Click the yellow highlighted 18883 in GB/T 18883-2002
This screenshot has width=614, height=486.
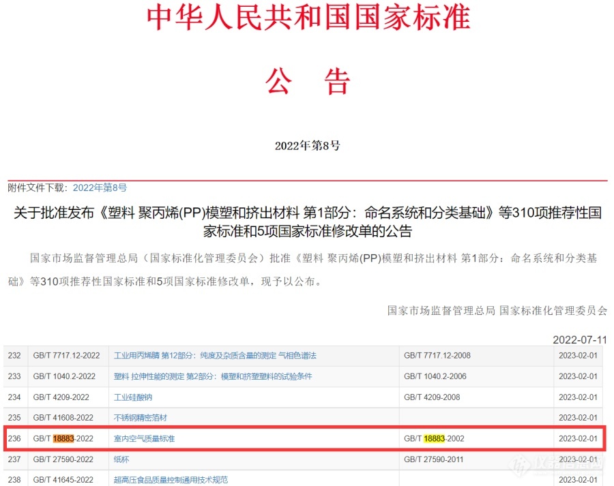pyautogui.click(x=434, y=438)
